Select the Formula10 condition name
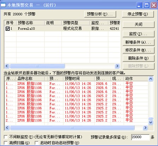This screenshot has width=158, height=146. 27,29
